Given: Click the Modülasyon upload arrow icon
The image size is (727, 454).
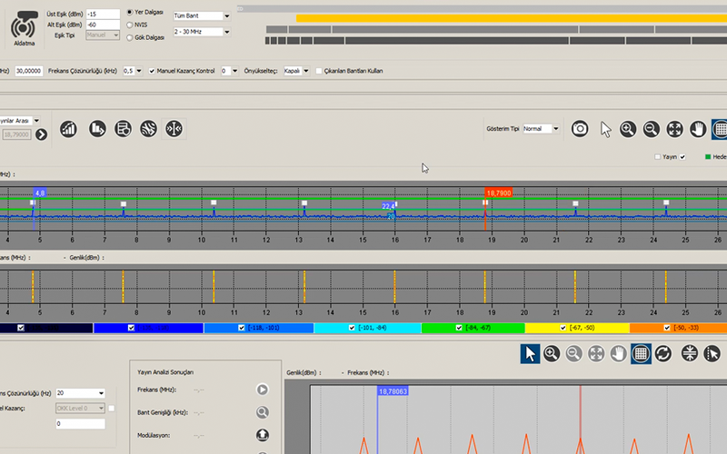Looking at the screenshot, I should tap(263, 435).
